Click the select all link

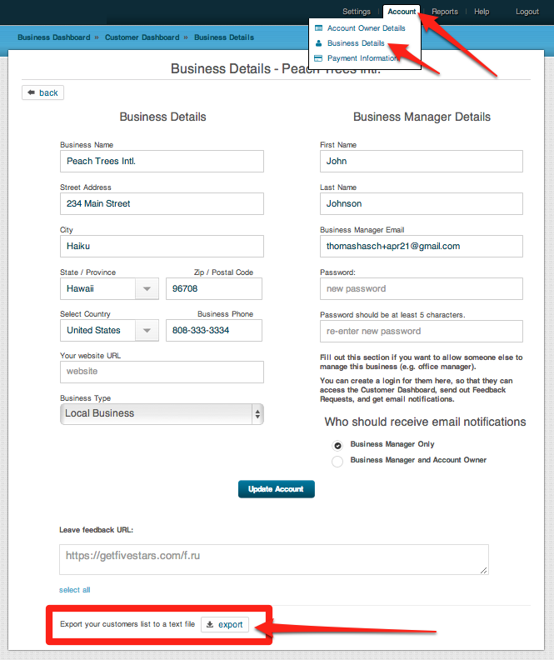(x=74, y=590)
